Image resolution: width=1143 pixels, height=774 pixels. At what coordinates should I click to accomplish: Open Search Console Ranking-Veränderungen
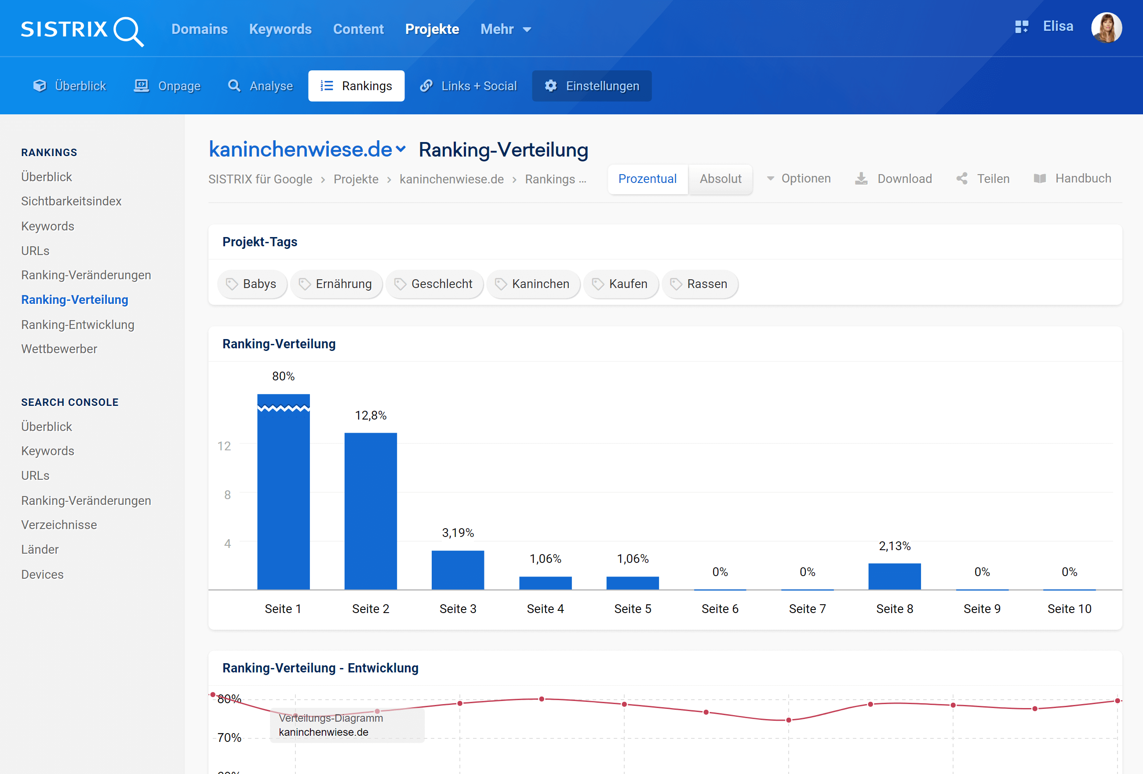click(x=86, y=500)
